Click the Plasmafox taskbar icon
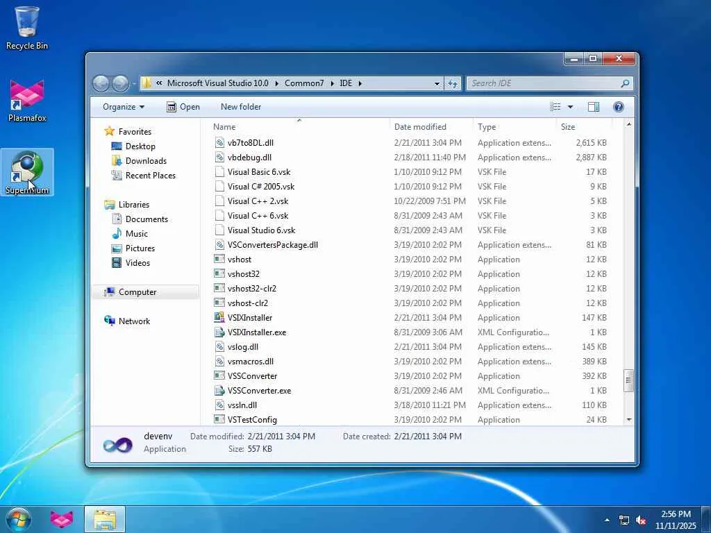 pos(62,519)
